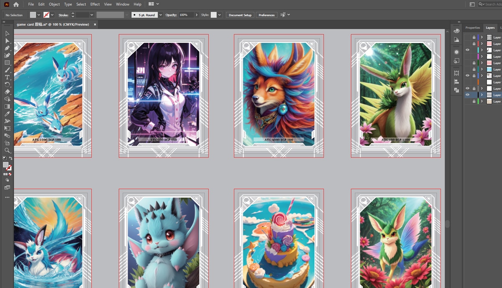Click the Fill color swatch in control bar
502x288 pixels.
33,15
